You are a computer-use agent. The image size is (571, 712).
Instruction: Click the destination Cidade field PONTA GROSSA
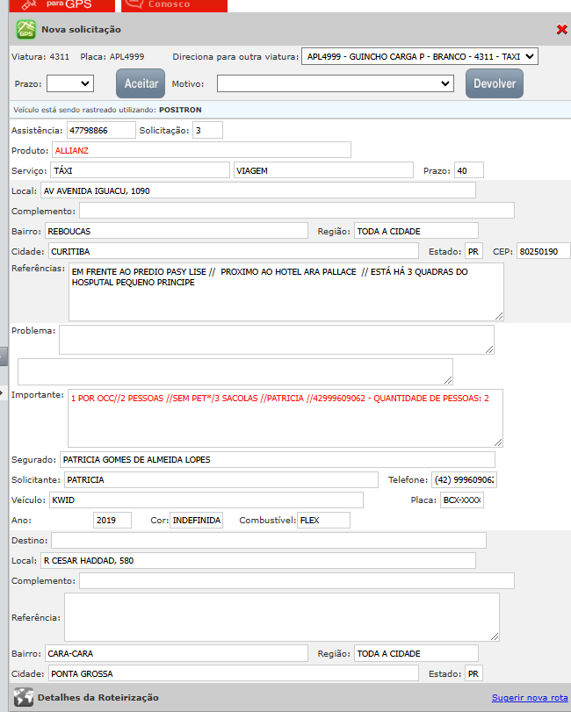[234, 673]
